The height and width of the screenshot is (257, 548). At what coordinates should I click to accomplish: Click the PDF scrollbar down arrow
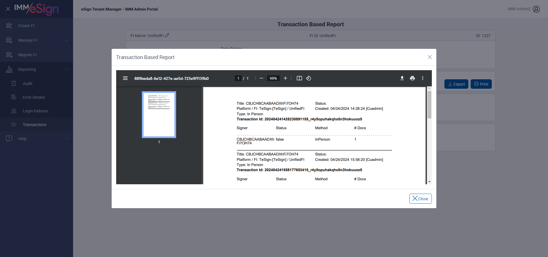[429, 182]
